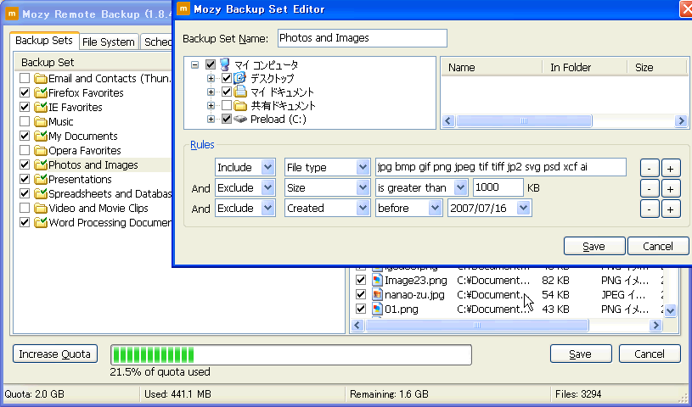Remove the File type rule with minus button
This screenshot has width=692, height=407.
pyautogui.click(x=650, y=168)
